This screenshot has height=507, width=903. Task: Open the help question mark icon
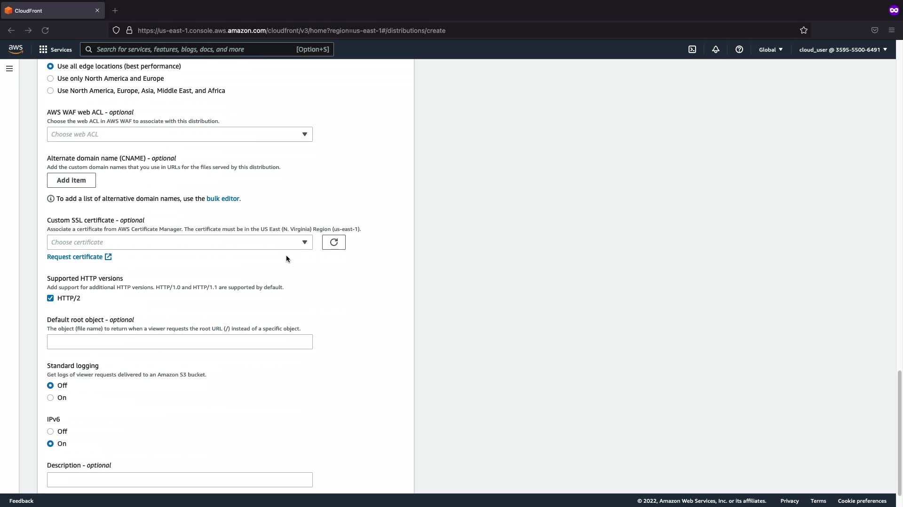coord(739,49)
